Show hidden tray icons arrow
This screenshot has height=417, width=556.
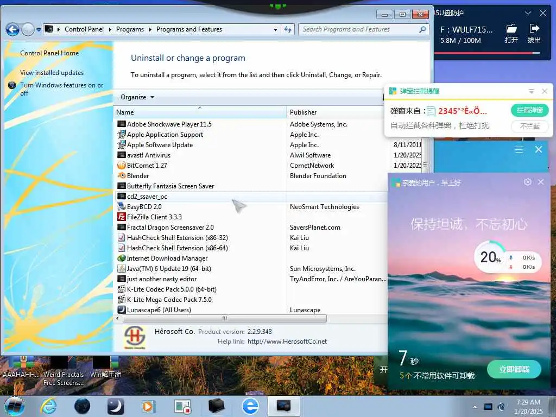pos(475,407)
